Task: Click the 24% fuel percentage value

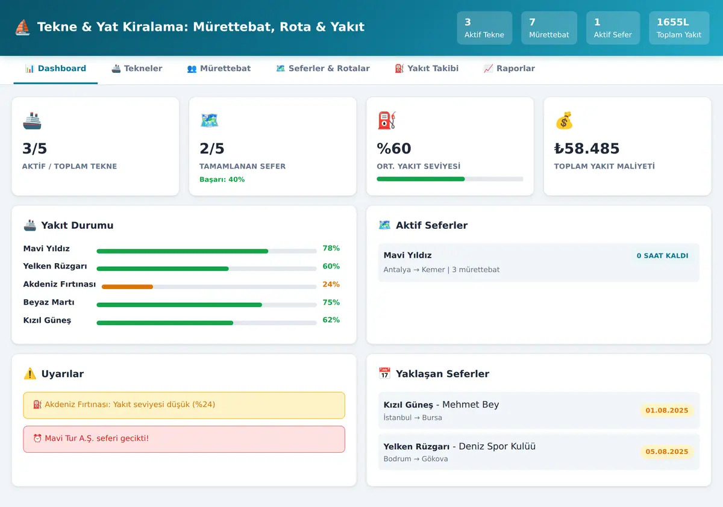Action: coord(331,284)
